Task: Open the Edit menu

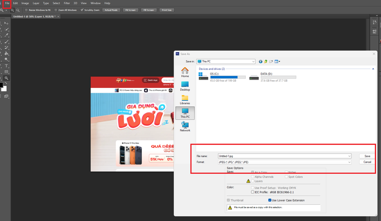Action: click(15, 3)
